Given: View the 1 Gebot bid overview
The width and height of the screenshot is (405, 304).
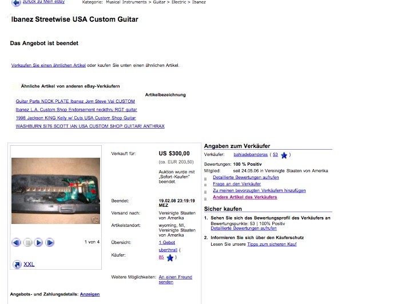Looking at the screenshot, I should (x=167, y=242).
